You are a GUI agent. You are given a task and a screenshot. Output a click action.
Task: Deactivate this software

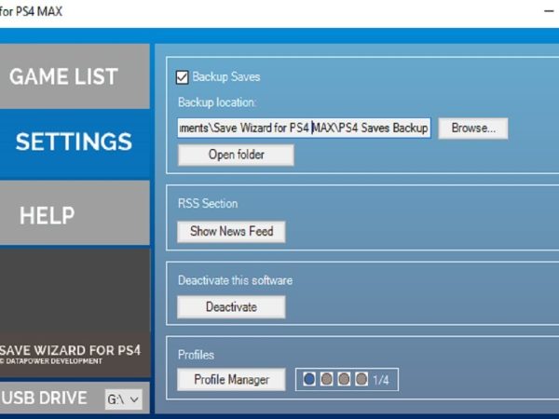[x=231, y=306]
